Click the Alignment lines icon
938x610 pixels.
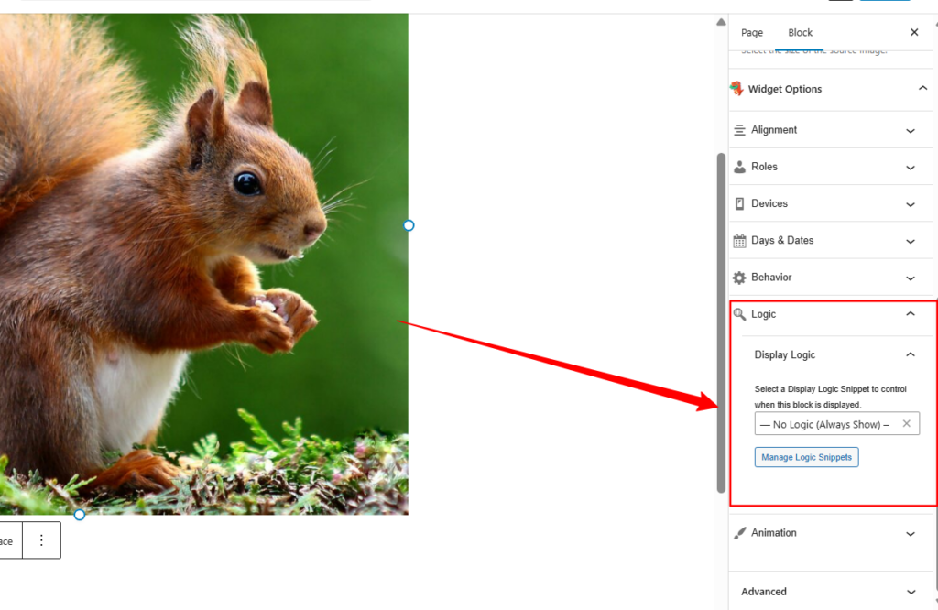coord(739,130)
